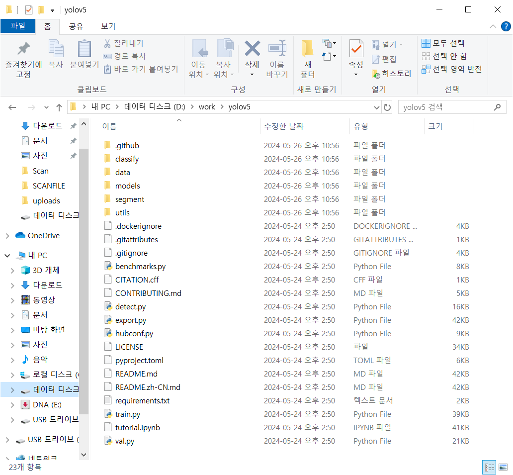Expand DNA (E:) drive node
Screen dimensions: 513x475
(x=12, y=405)
